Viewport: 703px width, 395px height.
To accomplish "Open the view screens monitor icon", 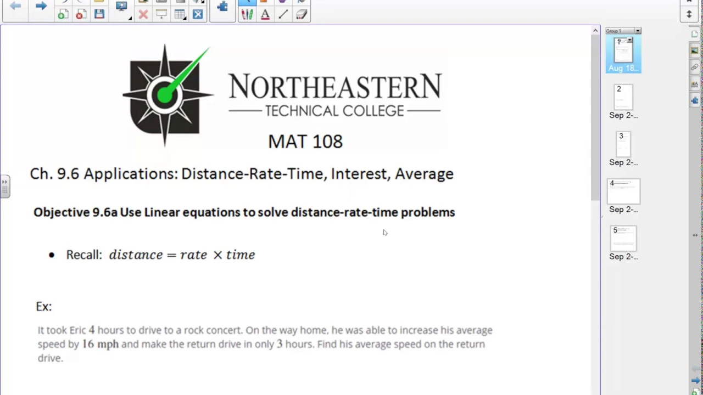I will (x=121, y=7).
